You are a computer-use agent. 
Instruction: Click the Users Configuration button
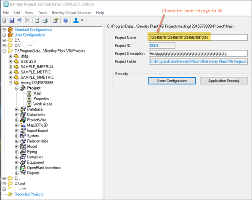click(172, 81)
